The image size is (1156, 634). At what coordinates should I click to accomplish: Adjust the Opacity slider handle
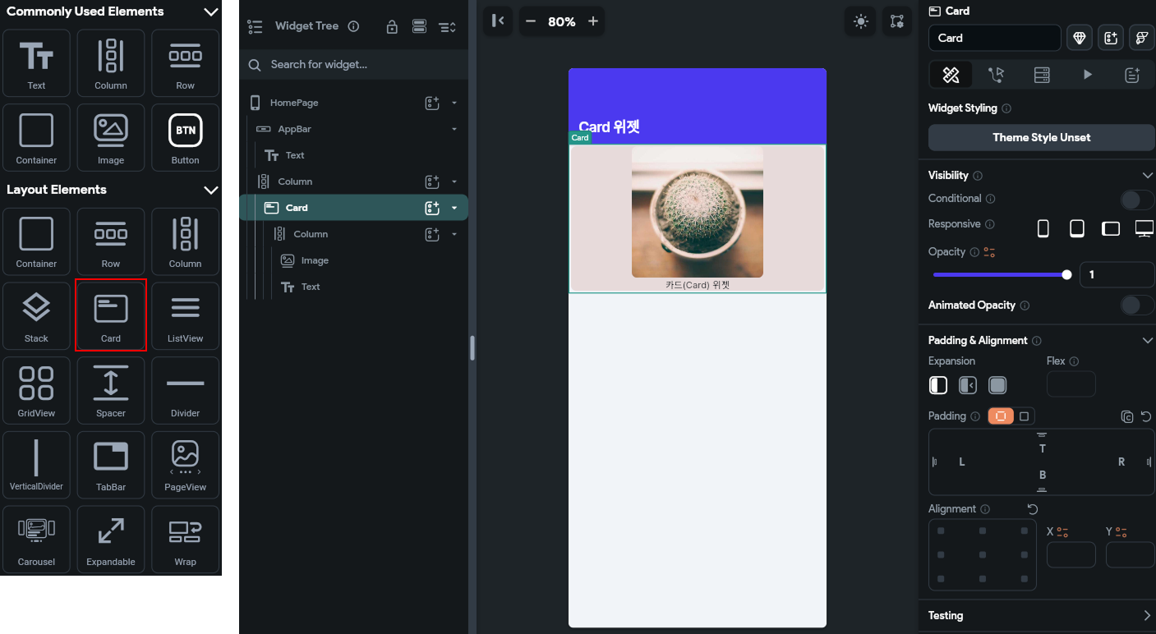(1066, 275)
